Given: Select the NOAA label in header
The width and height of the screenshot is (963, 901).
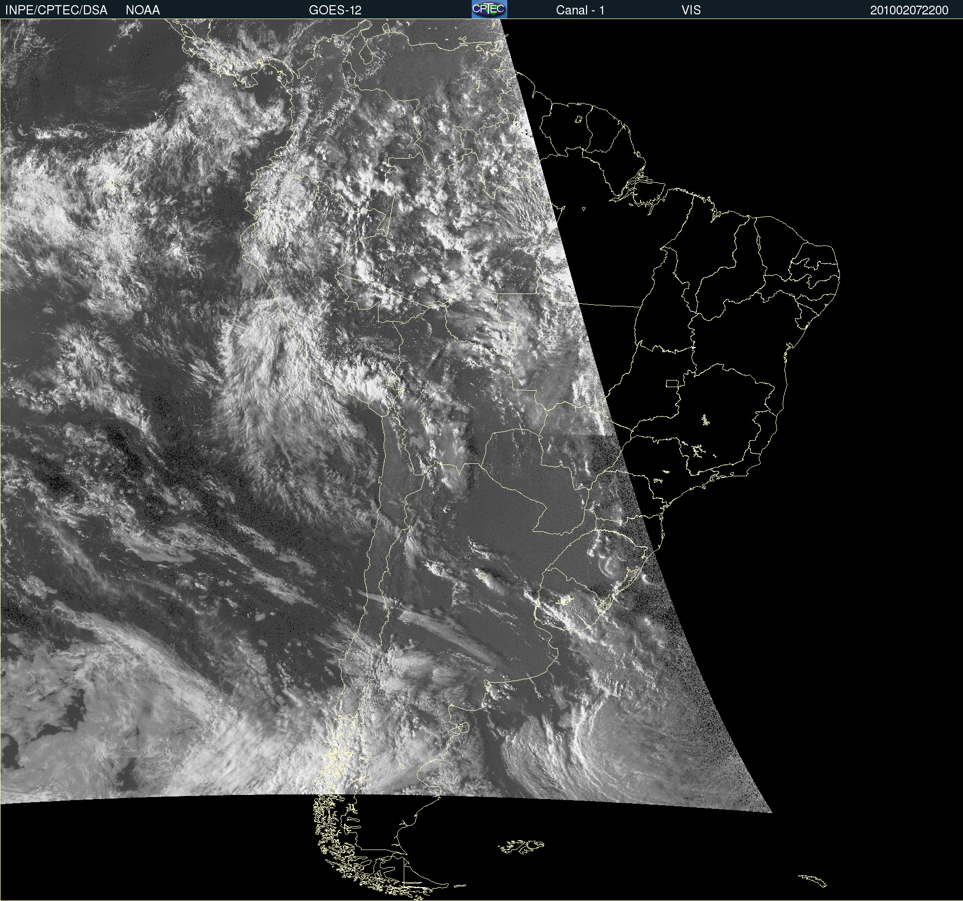Looking at the screenshot, I should click(x=143, y=10).
